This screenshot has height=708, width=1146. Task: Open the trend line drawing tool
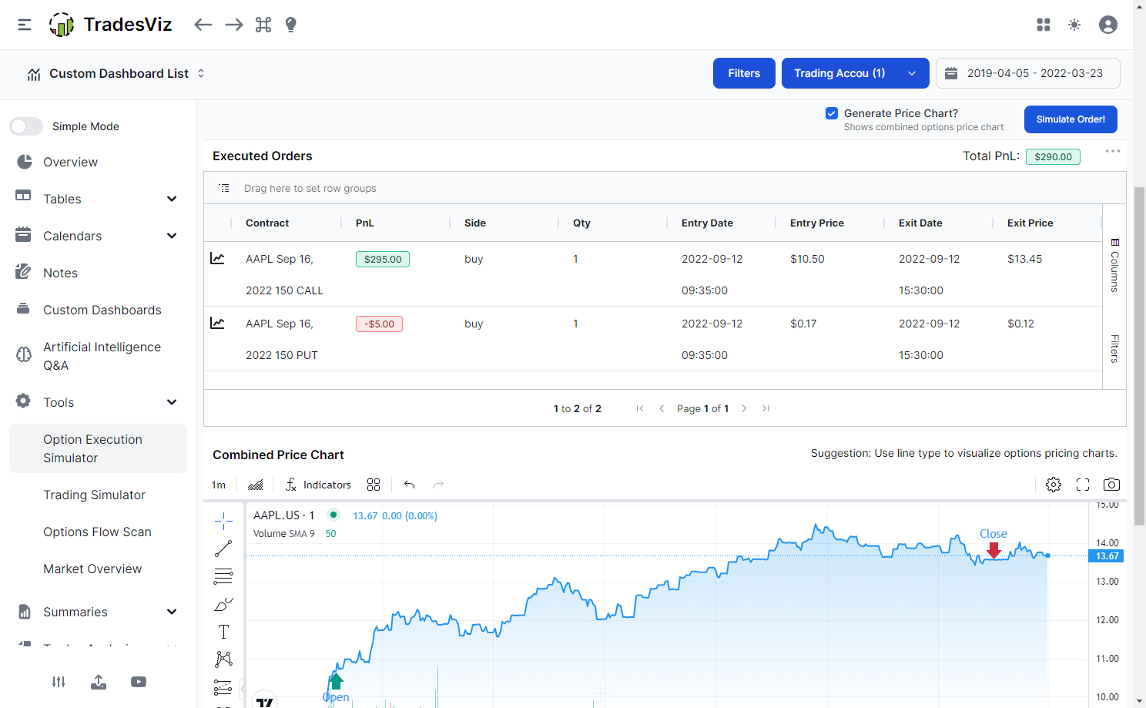pyautogui.click(x=223, y=549)
